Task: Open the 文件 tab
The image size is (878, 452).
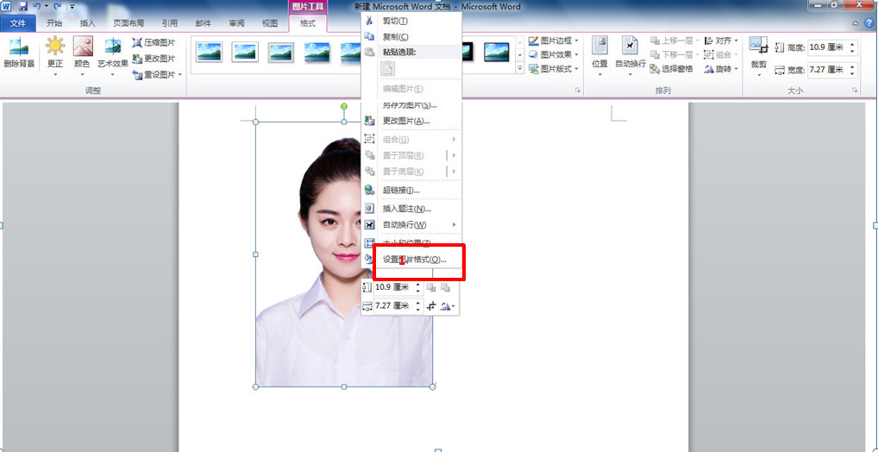Action: (18, 23)
